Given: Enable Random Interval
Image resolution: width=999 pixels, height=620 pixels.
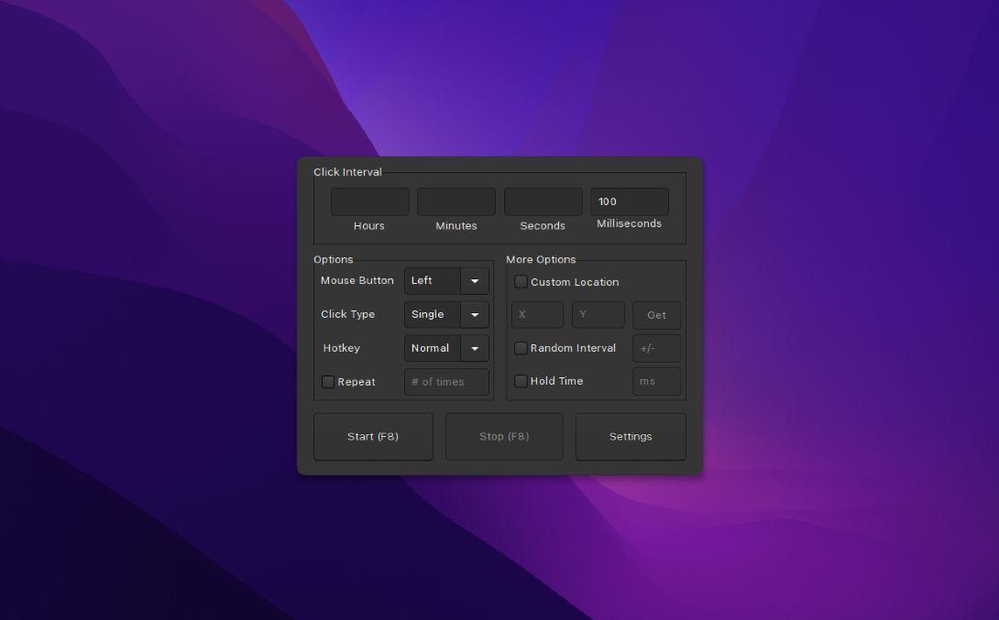Looking at the screenshot, I should coord(521,348).
